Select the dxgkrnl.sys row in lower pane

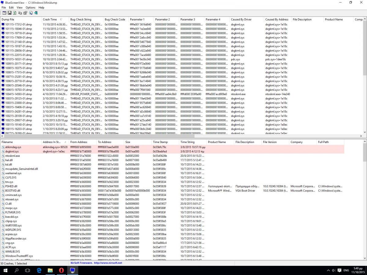pyautogui.click(x=172, y=151)
